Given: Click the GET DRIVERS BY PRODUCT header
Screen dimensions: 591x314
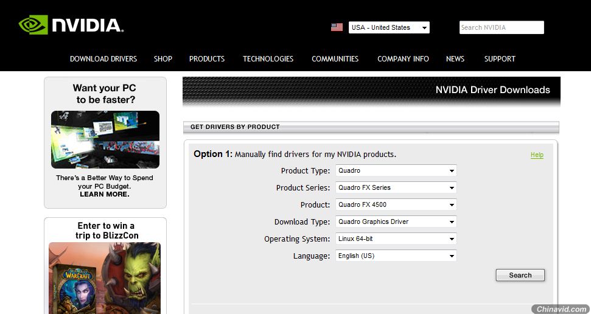Looking at the screenshot, I should point(235,127).
